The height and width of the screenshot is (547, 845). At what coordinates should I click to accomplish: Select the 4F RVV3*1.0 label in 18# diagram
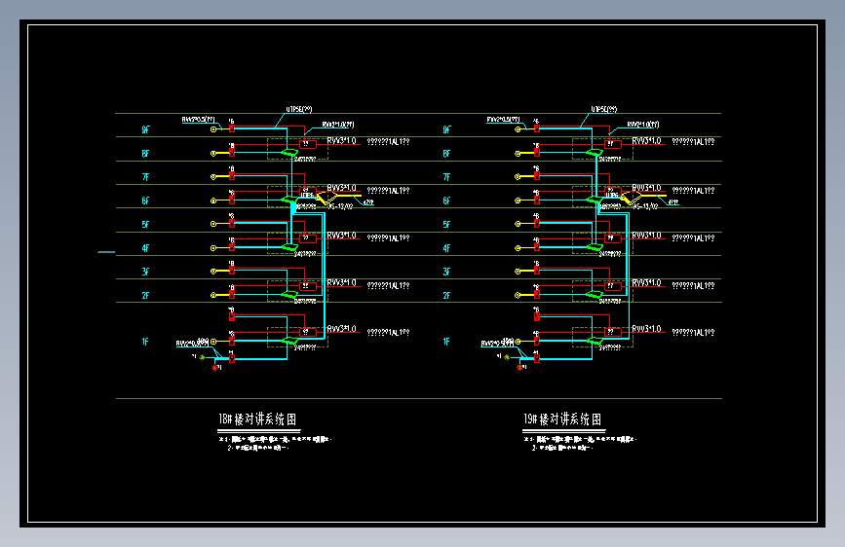click(x=342, y=236)
